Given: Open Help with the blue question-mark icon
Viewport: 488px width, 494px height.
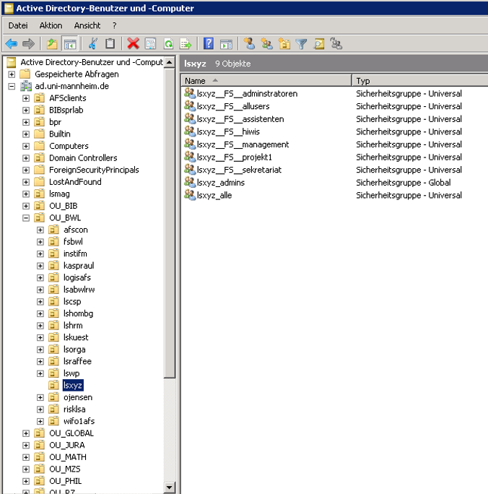Looking at the screenshot, I should point(209,43).
